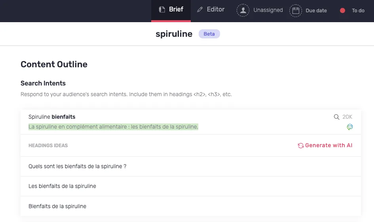Click the Spiruline bienfaits intent title
Image resolution: width=374 pixels, height=222 pixels.
coord(52,117)
